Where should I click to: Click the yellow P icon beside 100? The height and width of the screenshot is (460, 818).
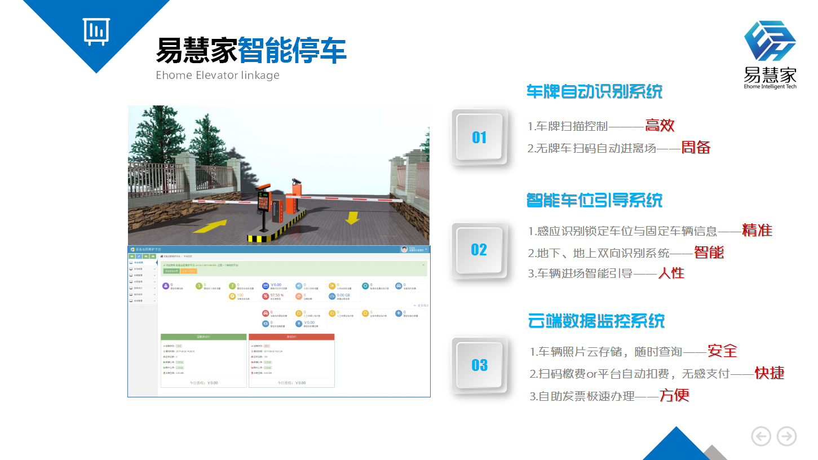[x=232, y=296]
